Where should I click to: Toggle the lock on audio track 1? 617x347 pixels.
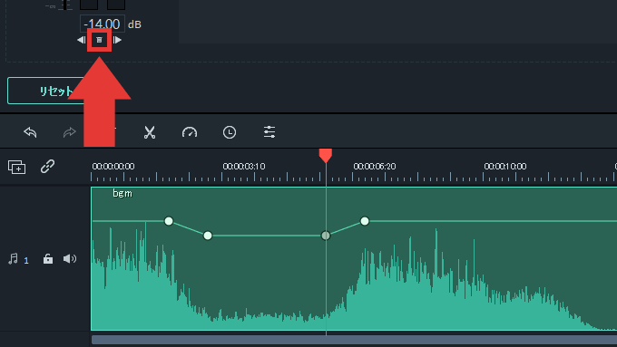point(48,258)
